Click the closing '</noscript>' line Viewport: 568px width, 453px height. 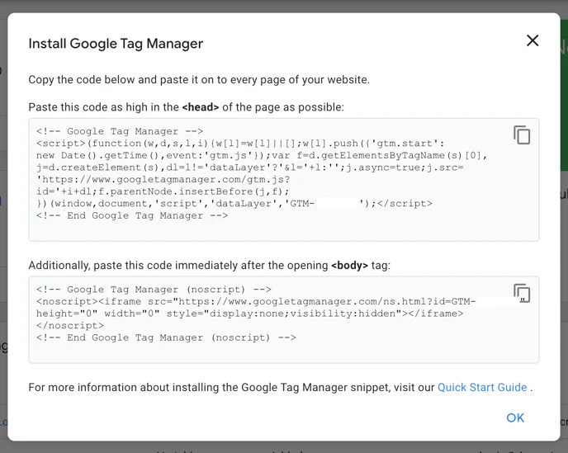pos(70,326)
